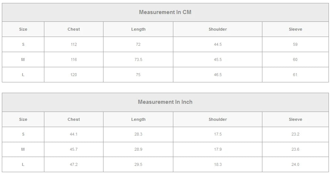The height and width of the screenshot is (174, 330).
Task: Click the 28.9 length cell
Action: click(138, 149)
